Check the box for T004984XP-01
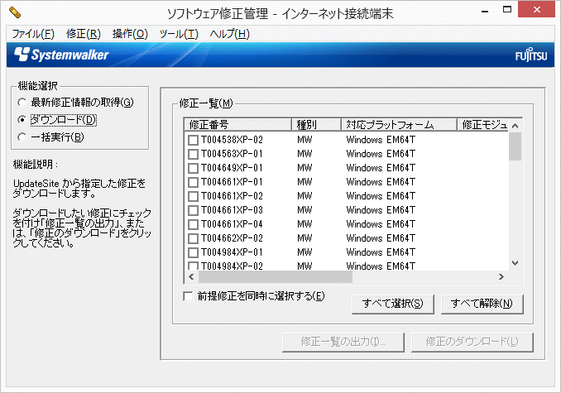This screenshot has height=393, width=561. [193, 252]
